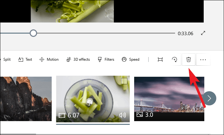Click the 0:33.06 duration text

(x=186, y=34)
